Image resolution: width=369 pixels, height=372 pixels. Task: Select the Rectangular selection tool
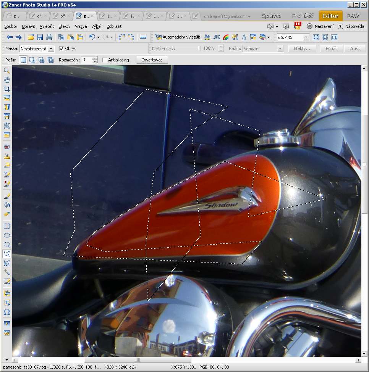(x=6, y=226)
